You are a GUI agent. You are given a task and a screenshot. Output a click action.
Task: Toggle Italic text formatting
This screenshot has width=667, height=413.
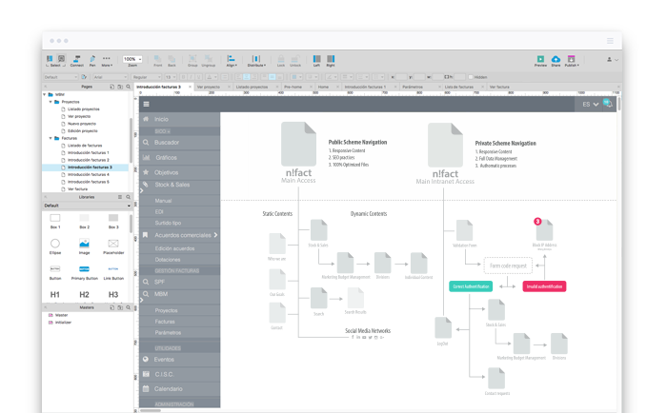(x=191, y=77)
